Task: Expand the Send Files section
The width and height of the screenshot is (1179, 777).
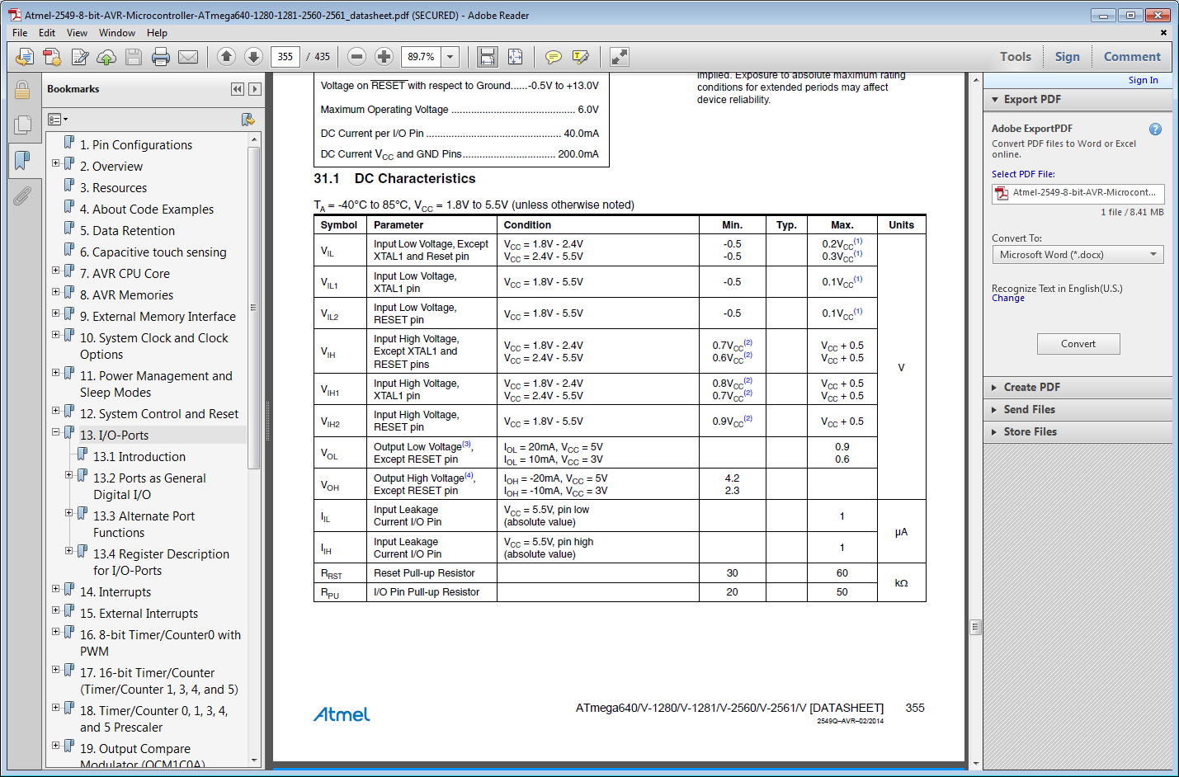Action: (995, 409)
